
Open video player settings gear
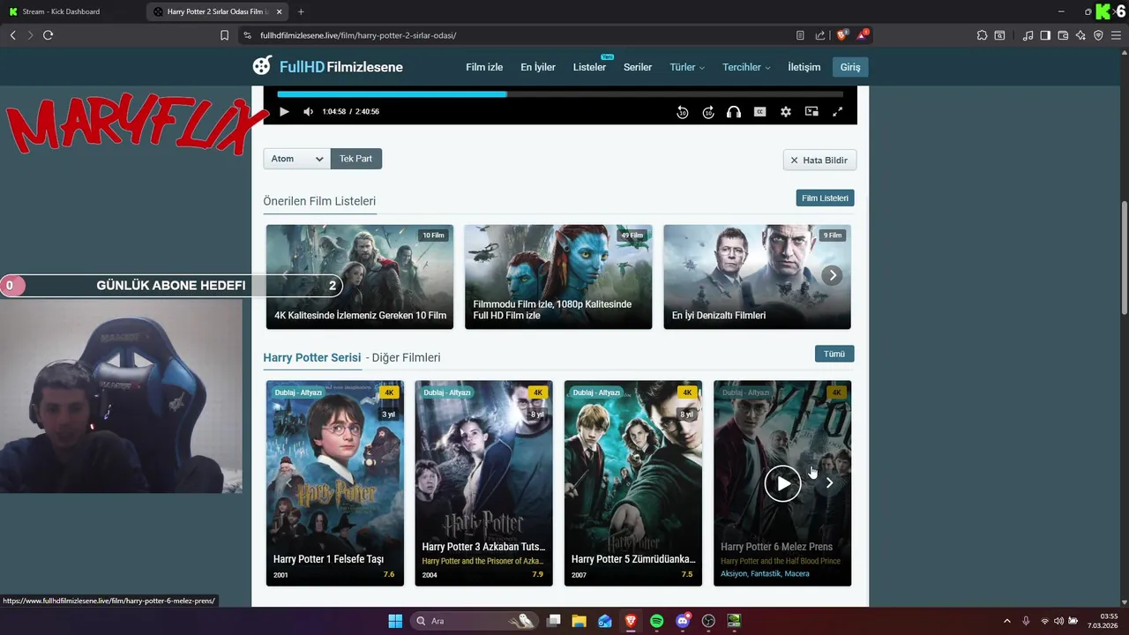786,112
